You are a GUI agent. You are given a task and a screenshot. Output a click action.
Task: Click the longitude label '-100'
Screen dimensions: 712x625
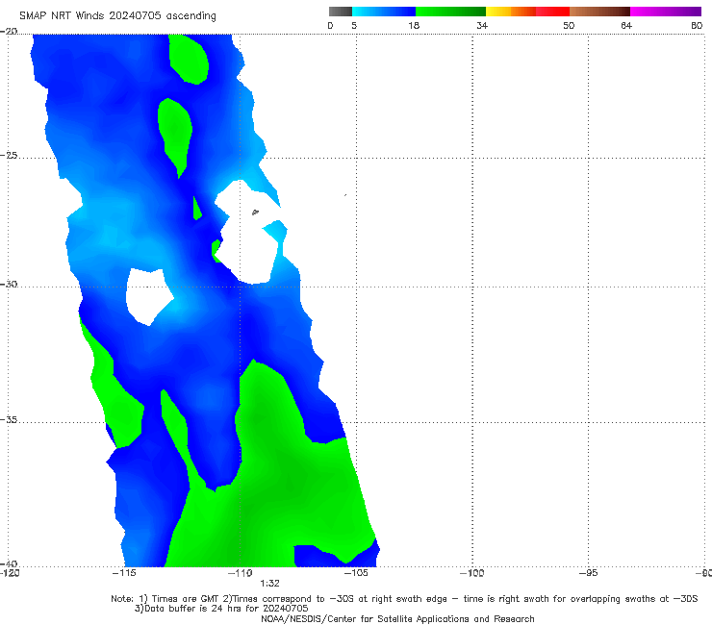pyautogui.click(x=472, y=573)
